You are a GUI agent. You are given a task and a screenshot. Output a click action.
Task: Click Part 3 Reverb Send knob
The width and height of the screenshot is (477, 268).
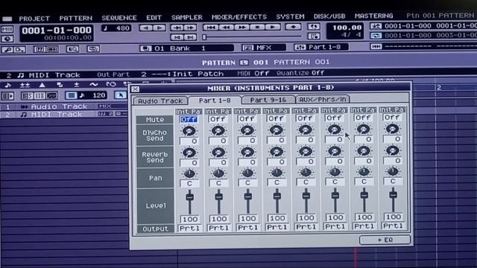pyautogui.click(x=247, y=152)
